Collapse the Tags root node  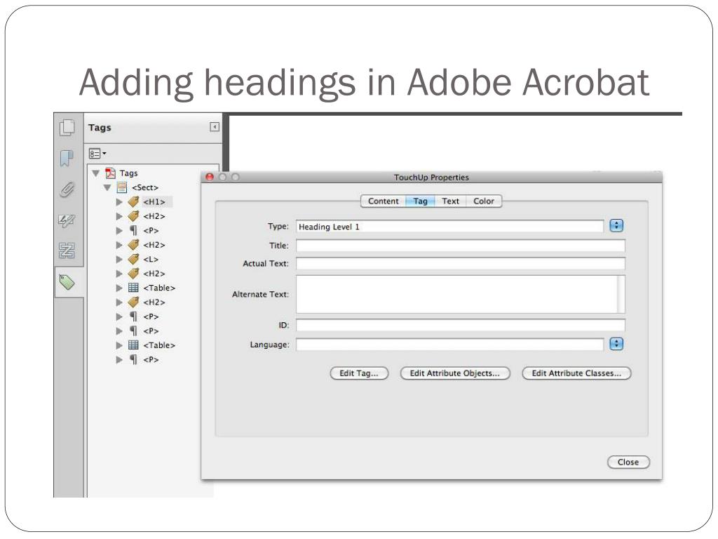(x=95, y=173)
